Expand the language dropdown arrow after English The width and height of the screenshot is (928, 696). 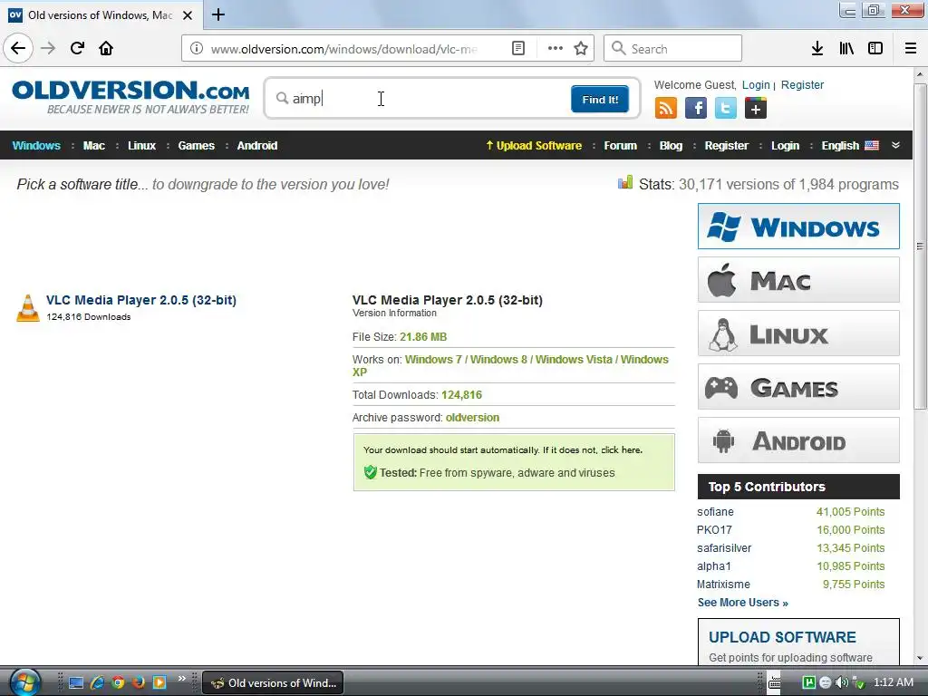click(896, 146)
